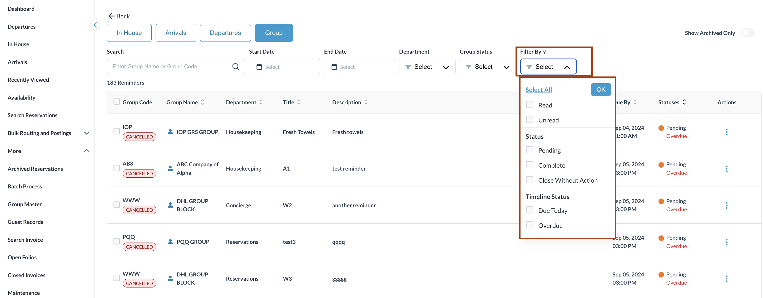The height and width of the screenshot is (298, 763).
Task: Toggle Show Archived Only switch
Action: click(x=748, y=33)
